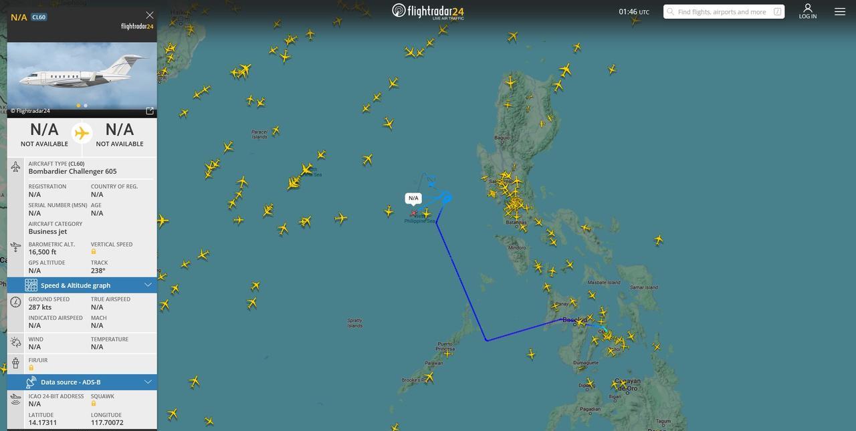
Task: Click the locked FIR/UIR padlock icon
Action: [x=31, y=368]
